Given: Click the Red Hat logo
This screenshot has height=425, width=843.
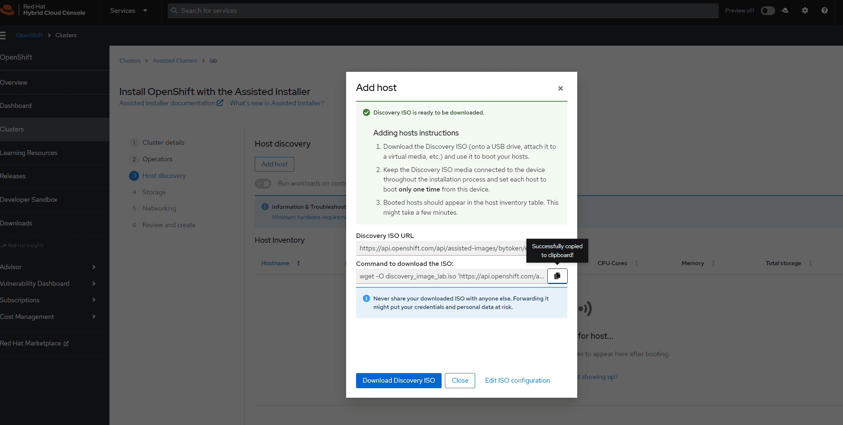Looking at the screenshot, I should click(x=7, y=10).
